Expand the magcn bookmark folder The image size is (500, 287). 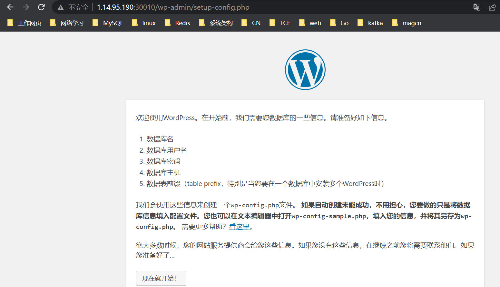(407, 23)
